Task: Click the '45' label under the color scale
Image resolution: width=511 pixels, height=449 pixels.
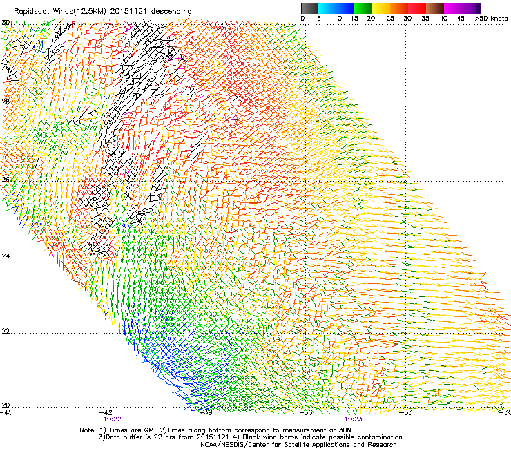Action: (x=461, y=19)
